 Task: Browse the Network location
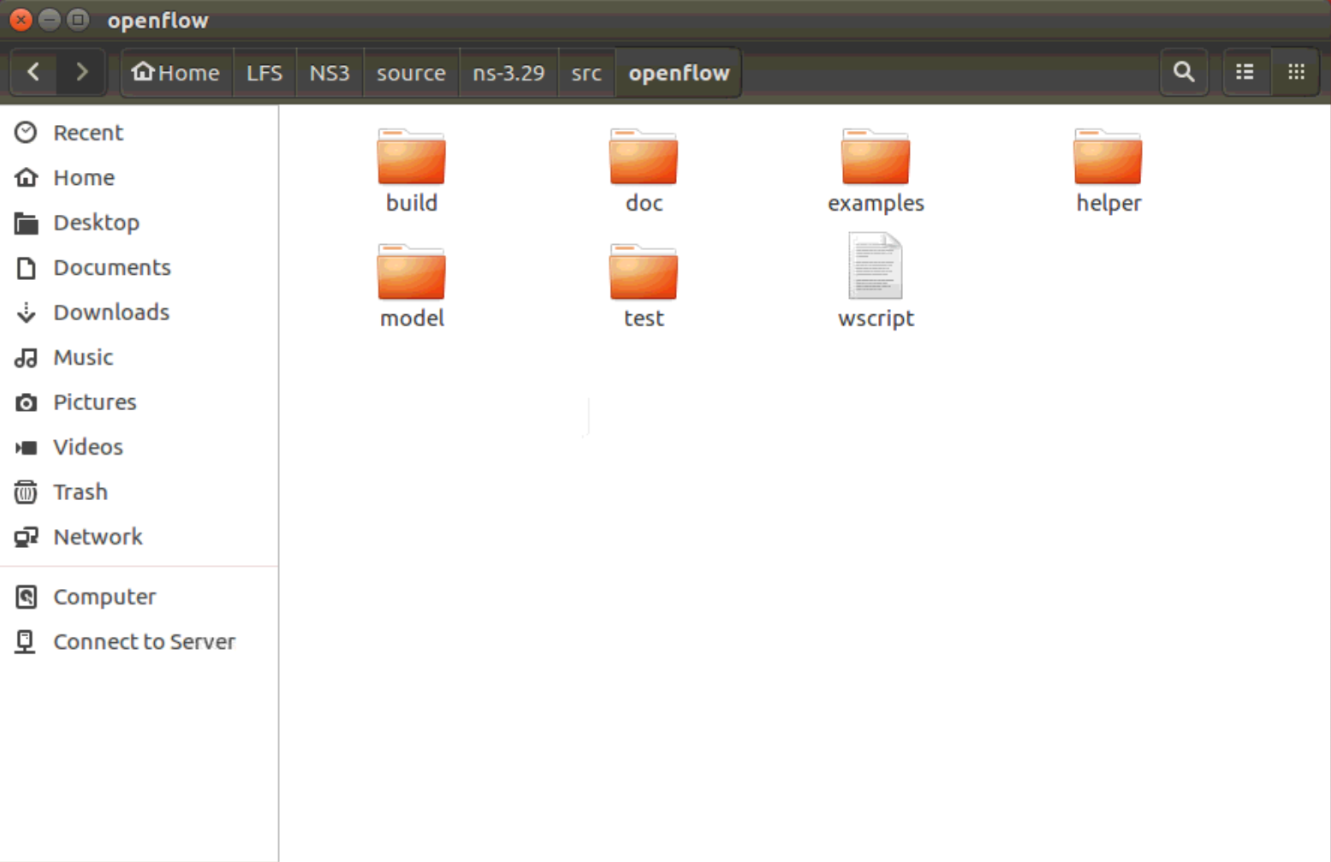point(98,537)
